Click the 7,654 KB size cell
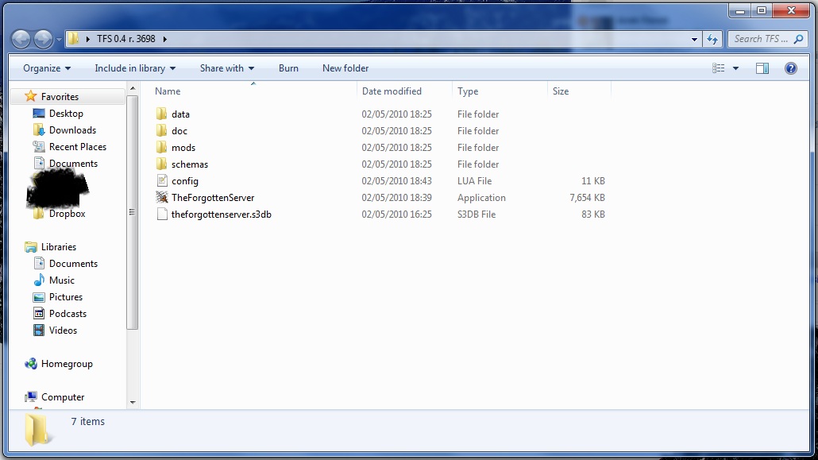Viewport: 818px width, 460px height. point(587,198)
